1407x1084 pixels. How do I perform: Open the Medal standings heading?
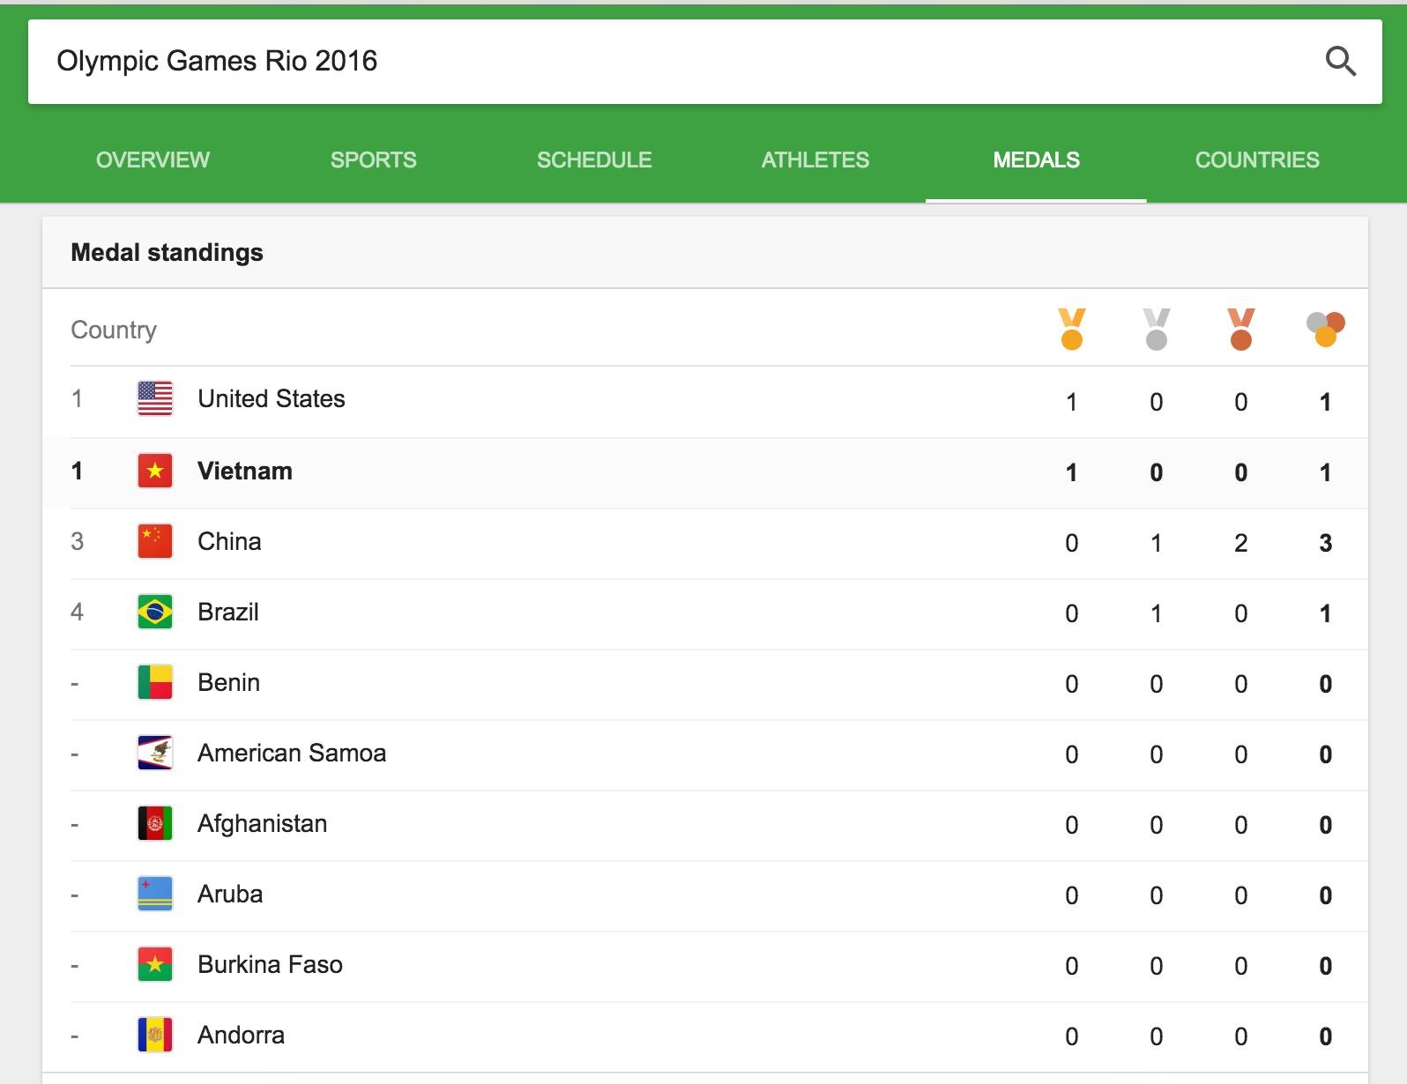pyautogui.click(x=167, y=251)
